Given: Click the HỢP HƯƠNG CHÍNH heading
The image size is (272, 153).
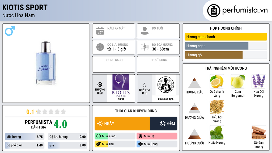Looking at the screenshot, I should click(x=226, y=28).
